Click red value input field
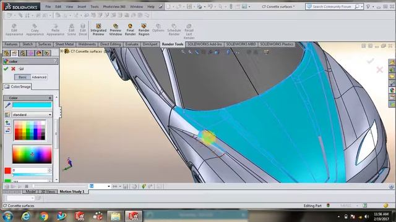Viewport: 396px width, 222px height. point(30,170)
